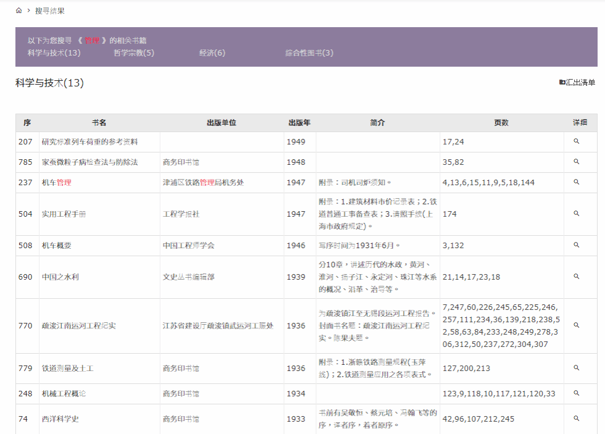Select the 经济(6) category tab
The width and height of the screenshot is (605, 434).
[212, 53]
